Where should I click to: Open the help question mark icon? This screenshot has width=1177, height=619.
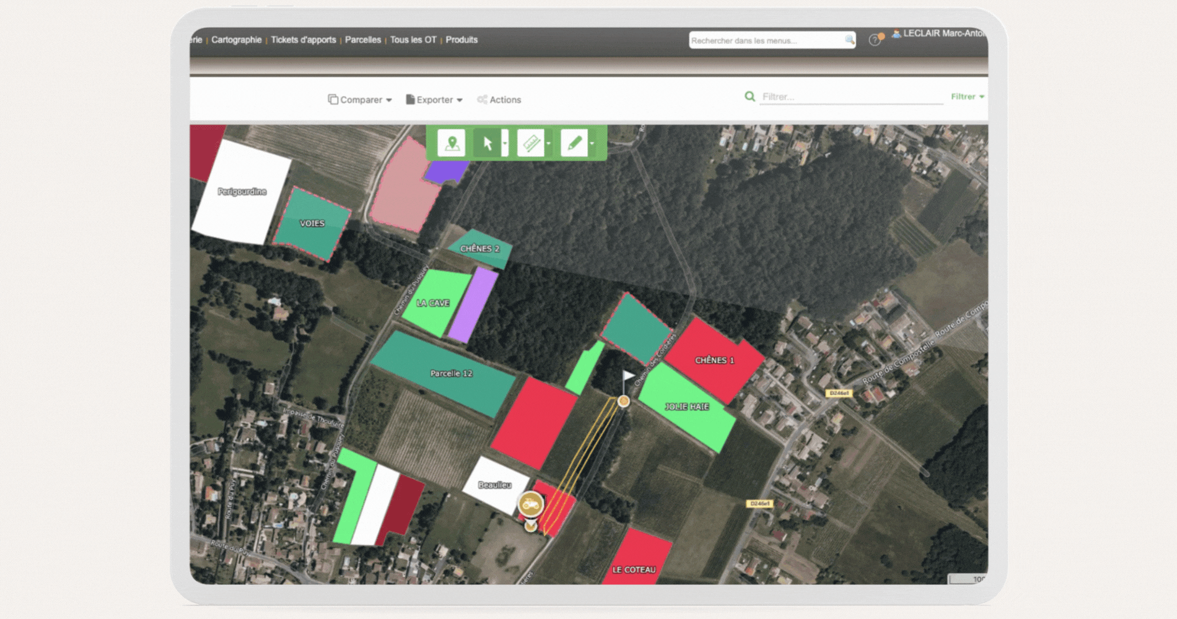pos(874,40)
